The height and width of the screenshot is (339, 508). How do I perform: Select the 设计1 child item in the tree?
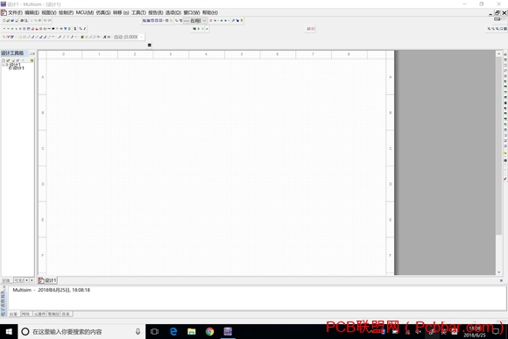pos(18,68)
